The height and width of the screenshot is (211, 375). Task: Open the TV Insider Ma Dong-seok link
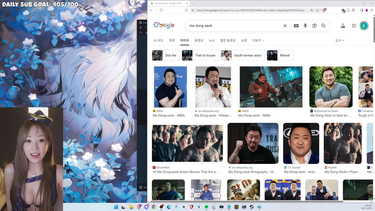pos(301,172)
